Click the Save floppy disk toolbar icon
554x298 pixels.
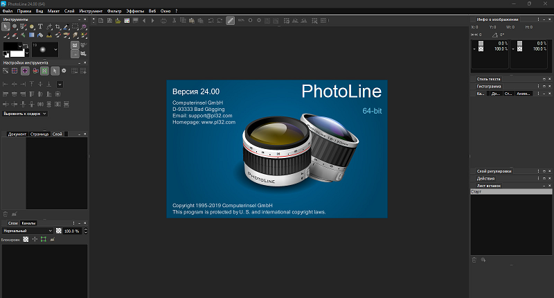click(109, 21)
